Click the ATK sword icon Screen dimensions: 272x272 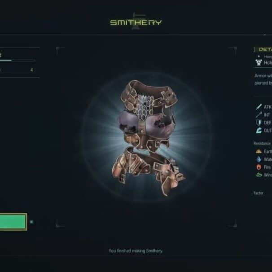pyautogui.click(x=259, y=107)
